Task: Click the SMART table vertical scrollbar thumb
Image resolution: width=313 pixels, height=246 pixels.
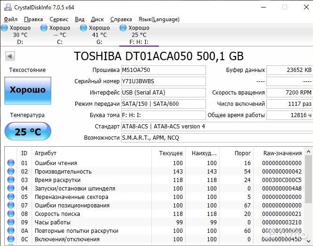Action: click(308, 180)
